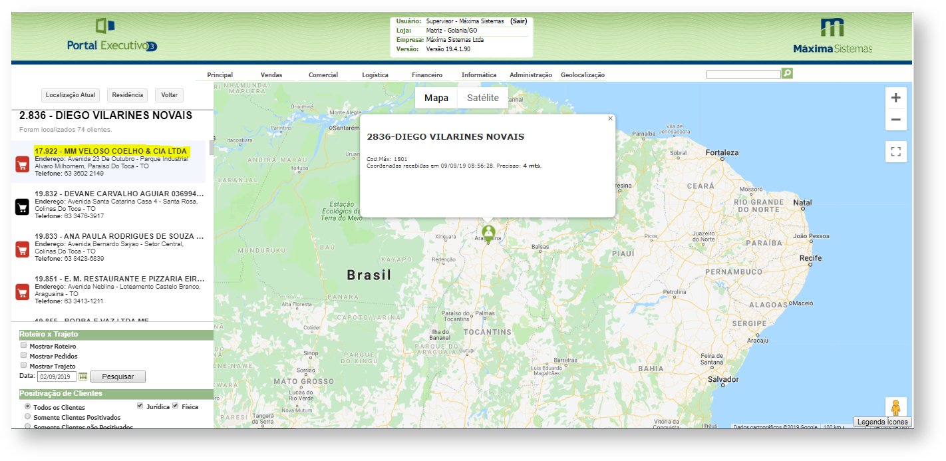This screenshot has height=461, width=946.
Task: Click the Pesquisar button
Action: pyautogui.click(x=118, y=377)
